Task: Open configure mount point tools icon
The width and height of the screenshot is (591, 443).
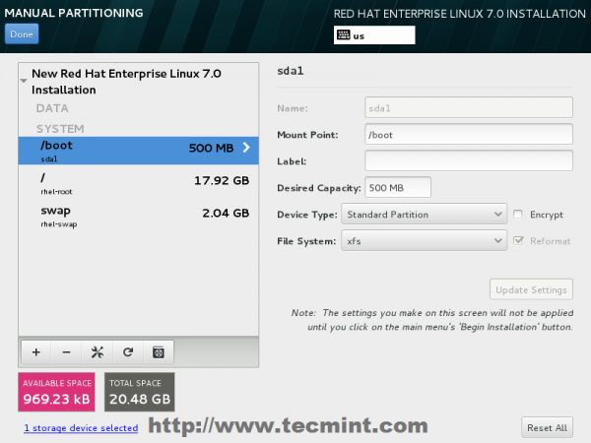Action: tap(98, 352)
